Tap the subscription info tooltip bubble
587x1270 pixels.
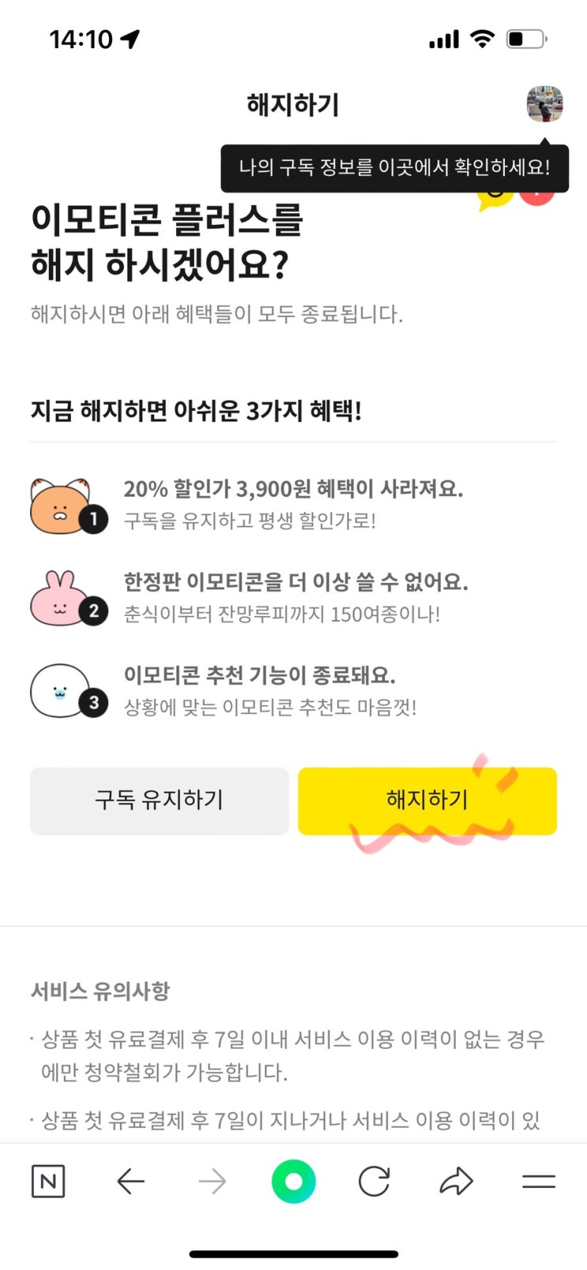tap(394, 167)
